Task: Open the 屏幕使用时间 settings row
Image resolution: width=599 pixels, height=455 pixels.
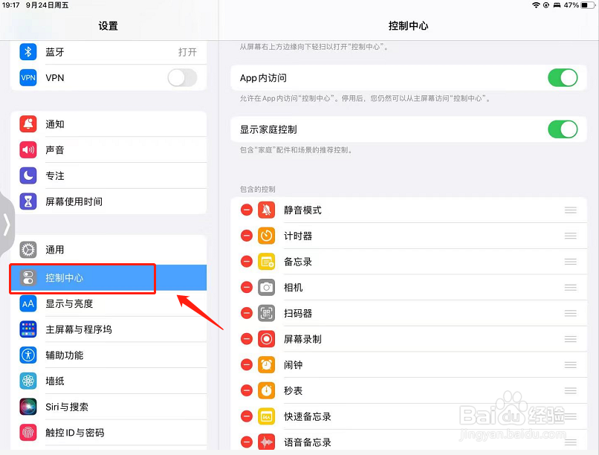Action: click(109, 201)
